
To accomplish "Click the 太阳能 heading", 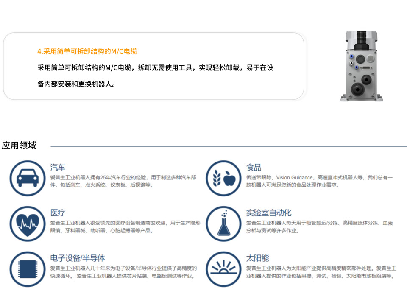I will [257, 258].
